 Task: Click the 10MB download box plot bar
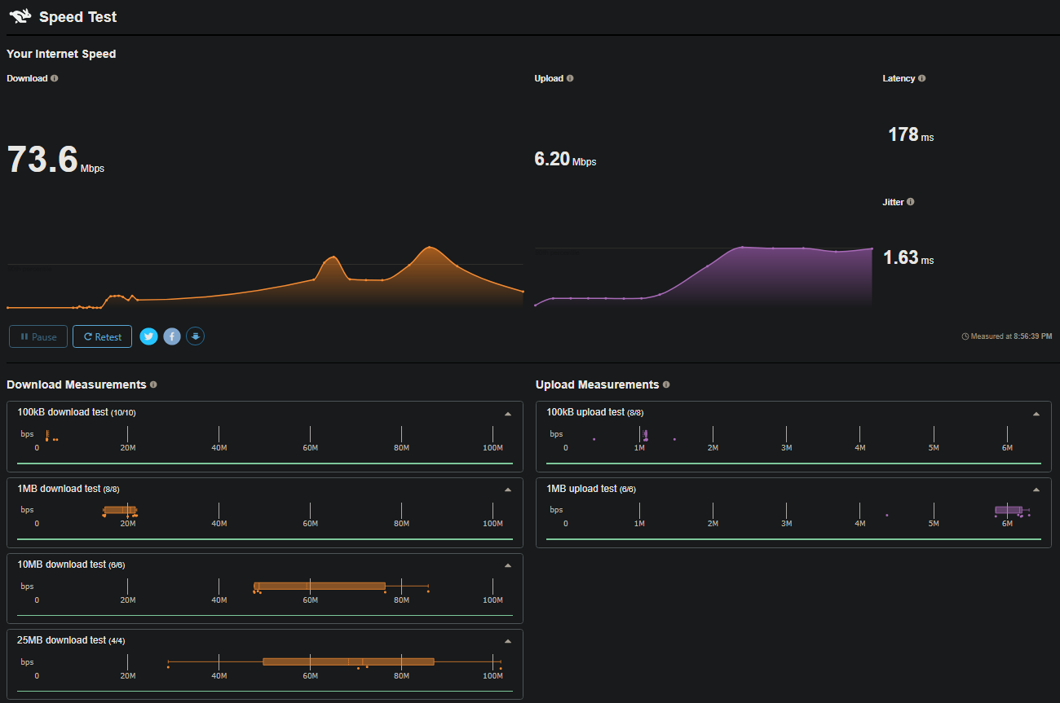320,586
